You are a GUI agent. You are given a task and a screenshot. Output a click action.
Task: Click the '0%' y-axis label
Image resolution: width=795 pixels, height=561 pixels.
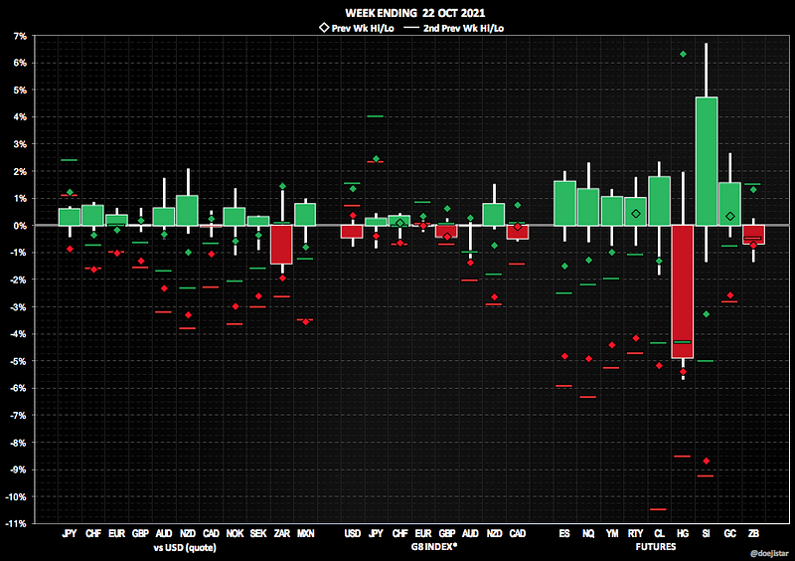(20, 226)
